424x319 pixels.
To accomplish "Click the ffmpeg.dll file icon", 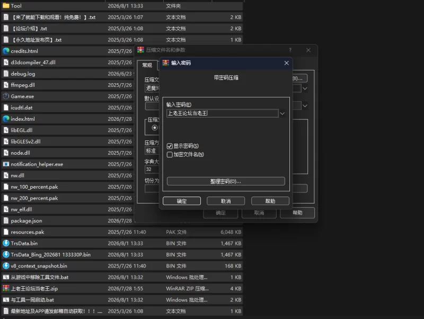I will point(6,85).
